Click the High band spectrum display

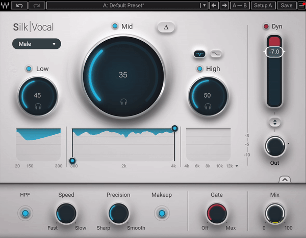click(208, 144)
